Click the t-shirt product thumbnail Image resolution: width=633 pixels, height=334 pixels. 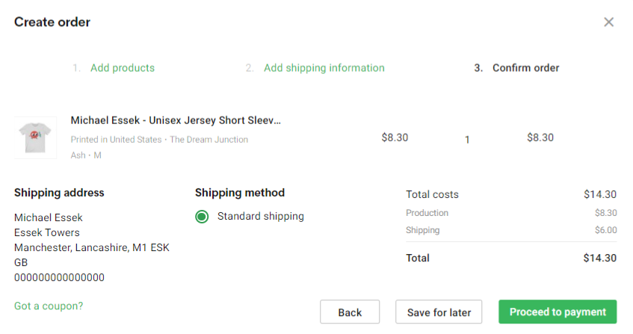36,137
